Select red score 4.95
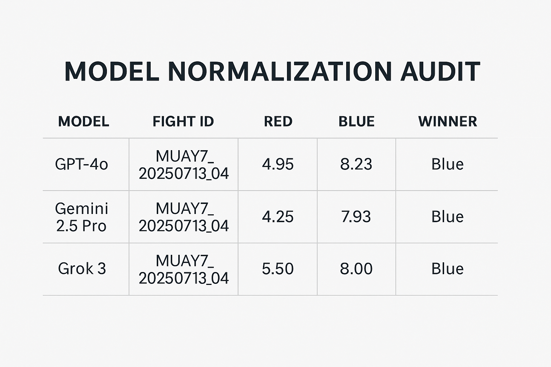This screenshot has width=551, height=367. point(278,164)
